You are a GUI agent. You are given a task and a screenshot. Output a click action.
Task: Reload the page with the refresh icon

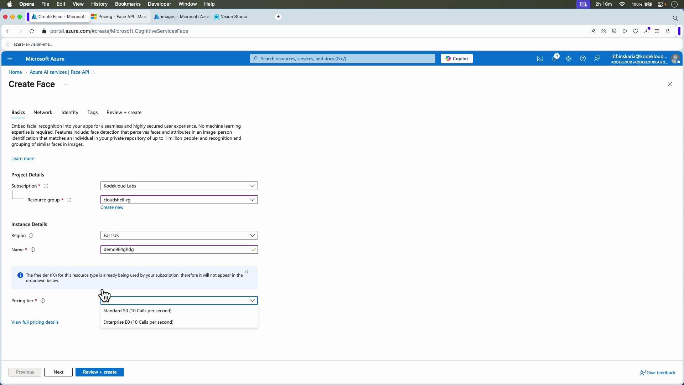click(x=32, y=31)
